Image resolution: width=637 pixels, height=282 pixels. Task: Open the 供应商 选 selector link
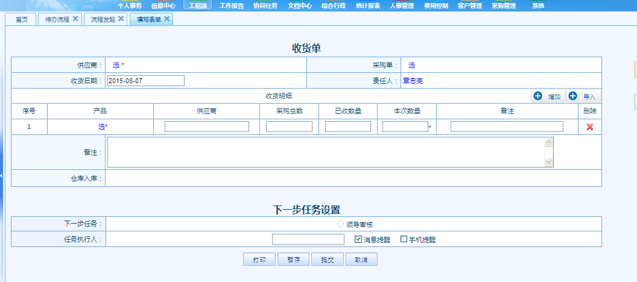[x=116, y=65]
